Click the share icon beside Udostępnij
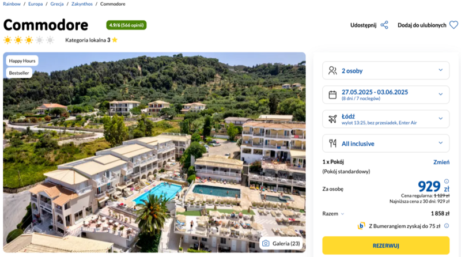 pos(384,25)
